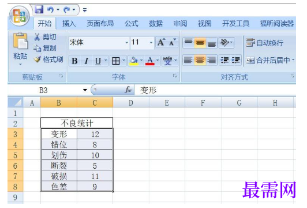307x208 pixels.
Task: Click the fx insert function button
Action: point(128,90)
